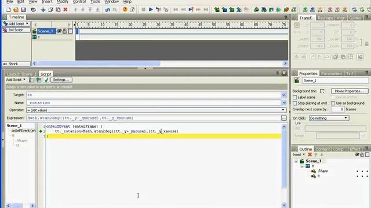
Task: Open the Operator set value combo box
Action: (x=156, y=110)
